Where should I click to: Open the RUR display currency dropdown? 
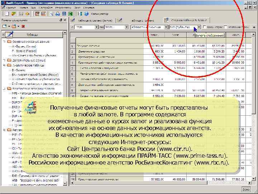(x=199, y=27)
